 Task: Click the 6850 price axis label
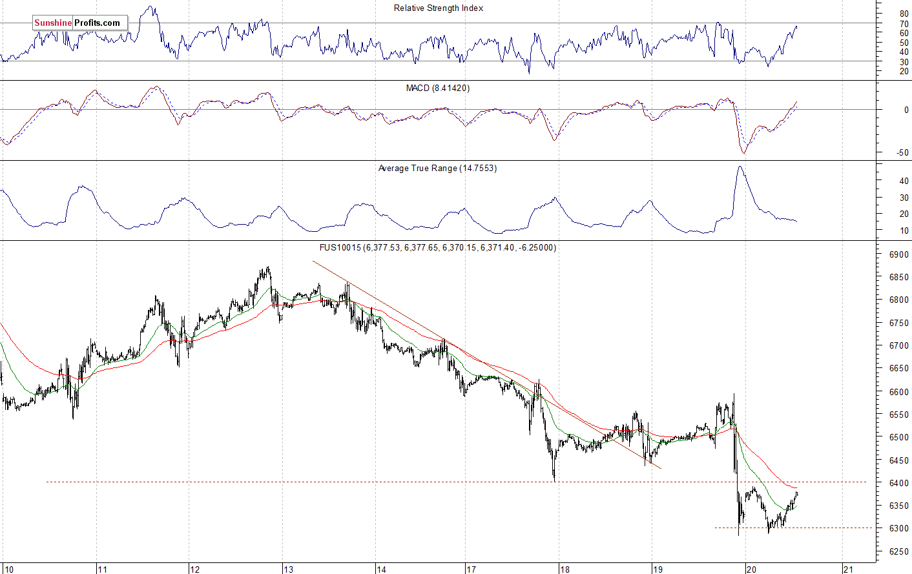tap(898, 277)
